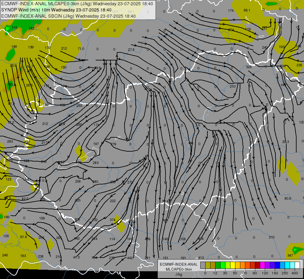Click the map value 27.8
304x279 pixels.
131,50
